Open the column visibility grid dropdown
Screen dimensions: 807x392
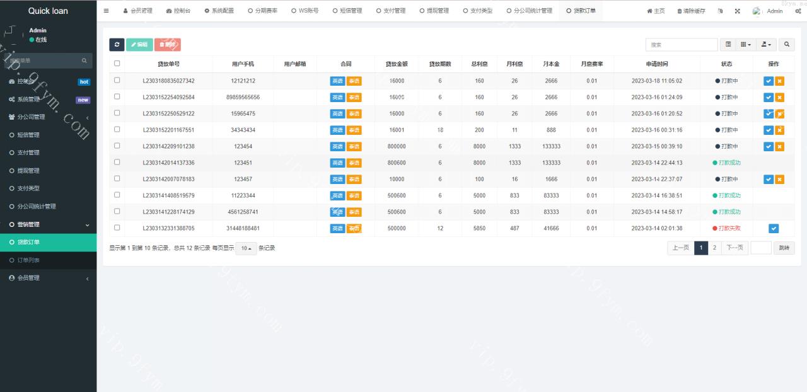[x=745, y=44]
